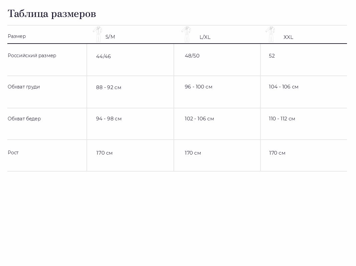
Task: Click the 88 - 92 см chest cell
Action: [x=108, y=87]
